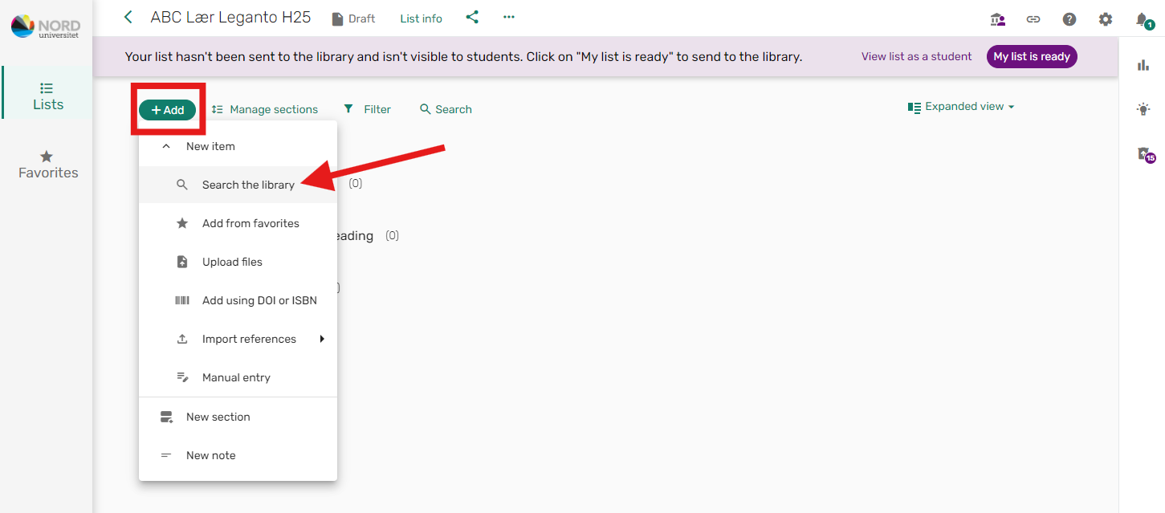Click the New section icon
The height and width of the screenshot is (513, 1165).
(166, 417)
